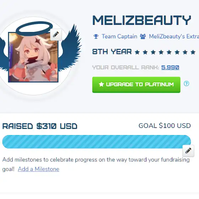Click the first star after 8TH YEAR
The height and width of the screenshot is (199, 199).
tap(137, 52)
